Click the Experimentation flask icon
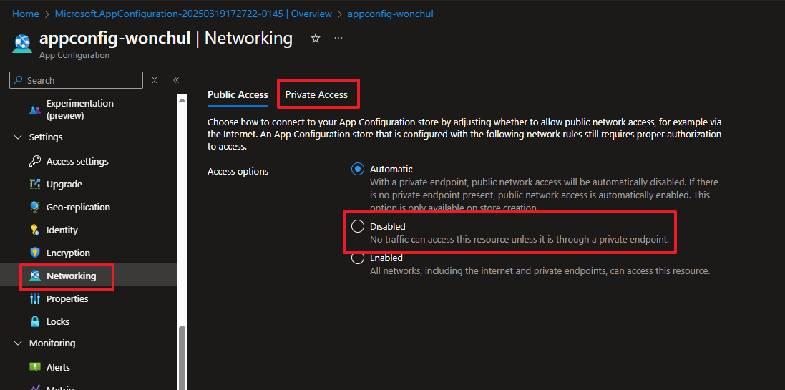This screenshot has width=785, height=390. pos(34,109)
